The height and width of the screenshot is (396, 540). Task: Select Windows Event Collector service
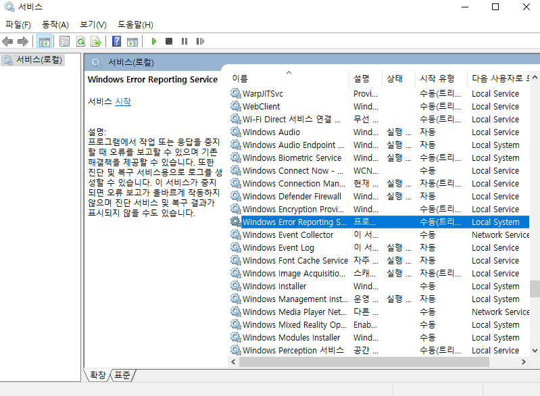tap(379, 235)
